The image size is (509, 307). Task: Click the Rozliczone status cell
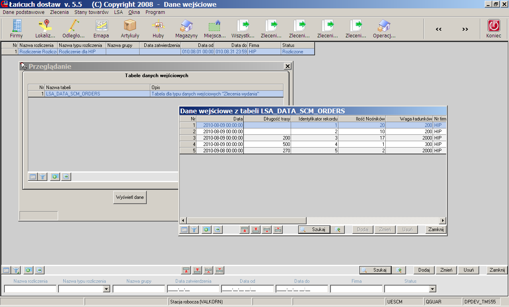(297, 52)
